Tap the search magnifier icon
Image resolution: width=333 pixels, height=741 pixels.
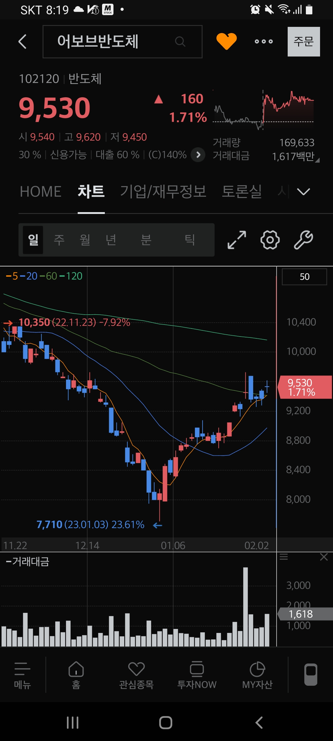click(x=180, y=41)
